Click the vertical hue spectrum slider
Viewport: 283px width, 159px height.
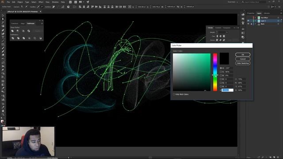pyautogui.click(x=215, y=72)
